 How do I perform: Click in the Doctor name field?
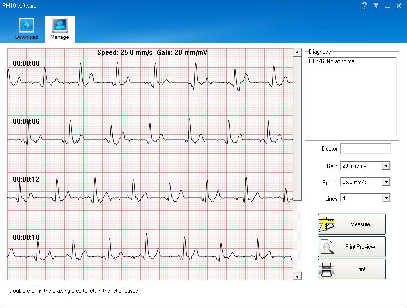coord(365,149)
